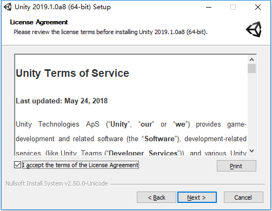This screenshot has width=272, height=211.
Task: Proceed with the Next button
Action: (x=197, y=197)
